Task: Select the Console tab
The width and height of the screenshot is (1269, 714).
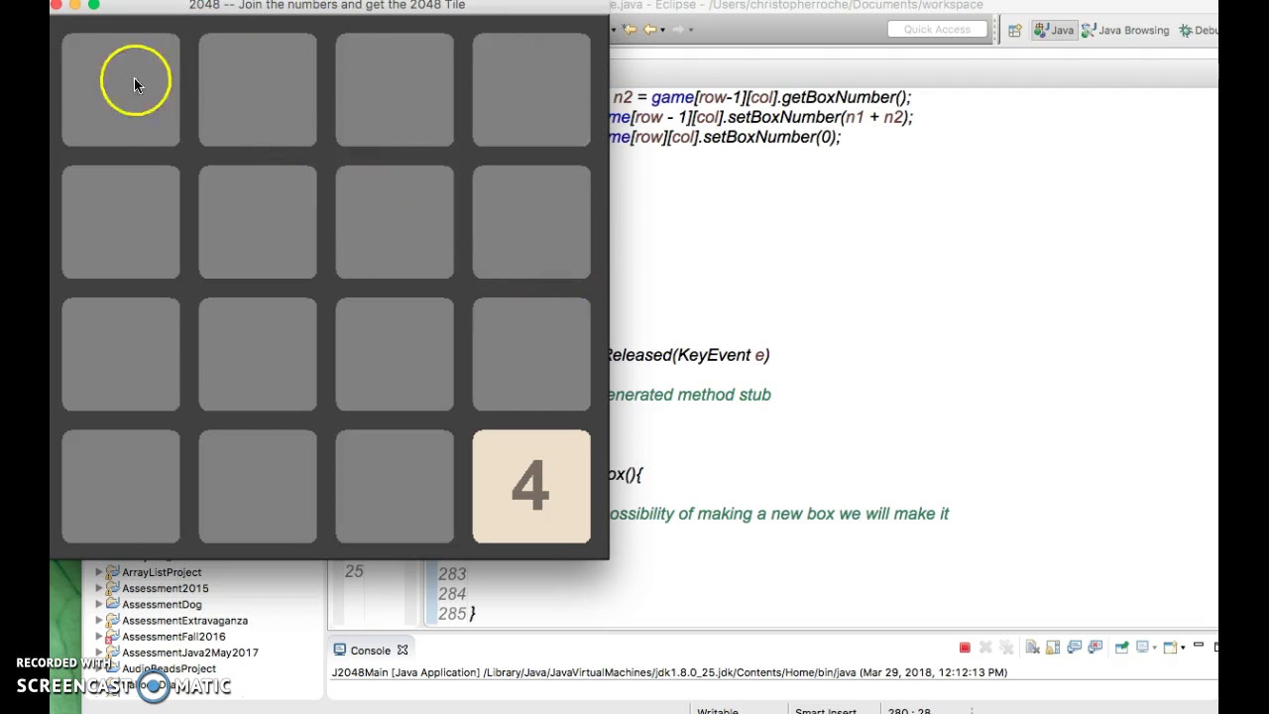Action: pyautogui.click(x=370, y=651)
